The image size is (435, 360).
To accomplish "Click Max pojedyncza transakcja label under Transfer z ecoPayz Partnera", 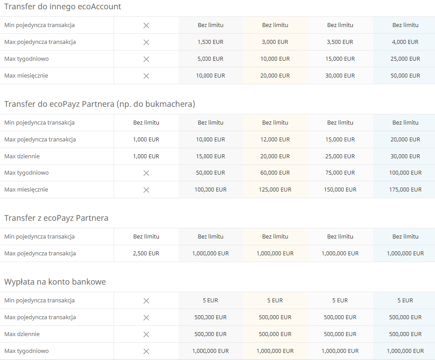I will click(40, 254).
